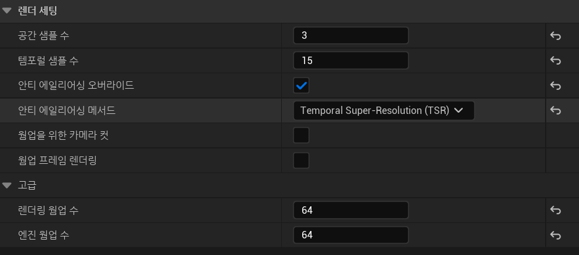The height and width of the screenshot is (255, 579).
Task: Click the 엔진 웜업 수 value field
Action: coord(351,235)
